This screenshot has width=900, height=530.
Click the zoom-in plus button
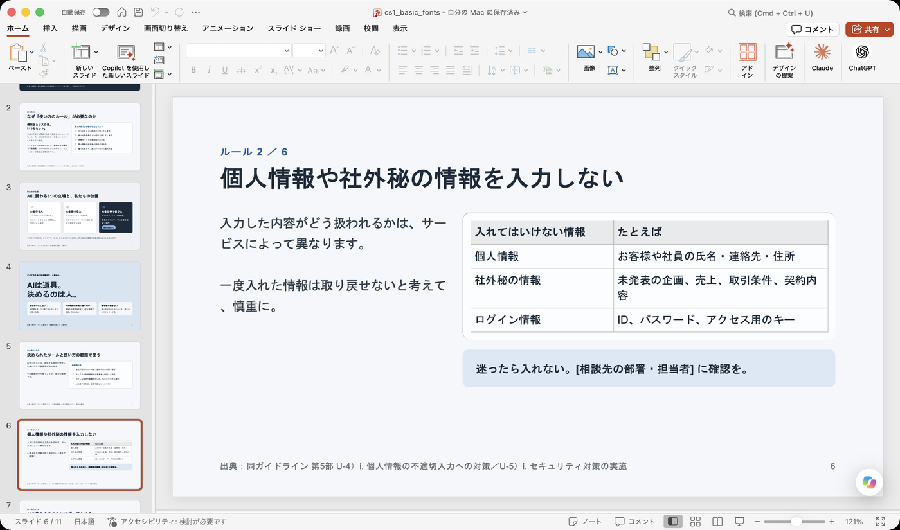pos(832,521)
